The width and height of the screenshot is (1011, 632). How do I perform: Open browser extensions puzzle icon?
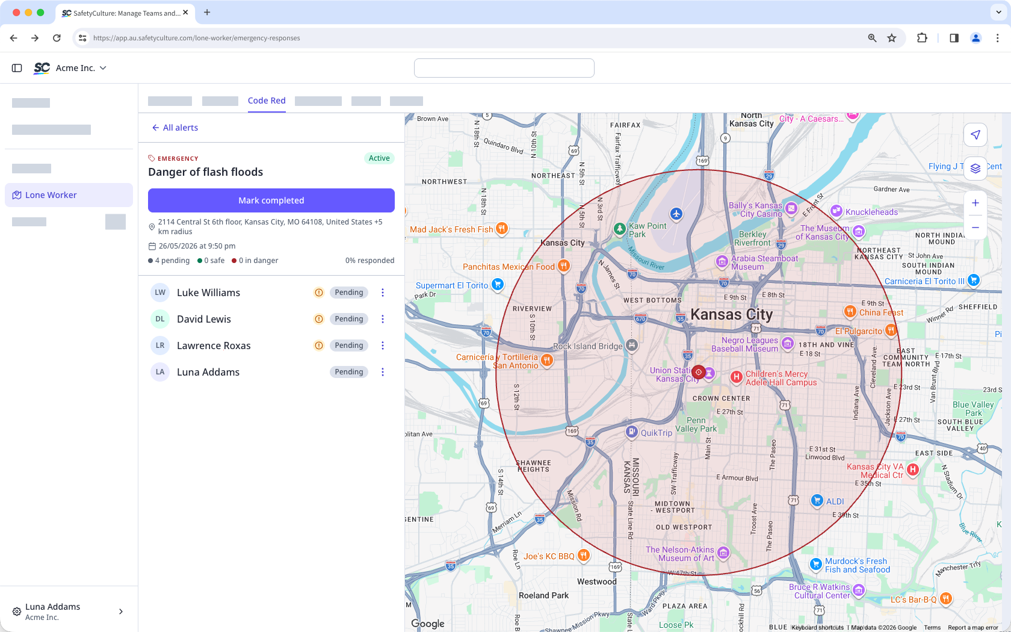tap(922, 38)
